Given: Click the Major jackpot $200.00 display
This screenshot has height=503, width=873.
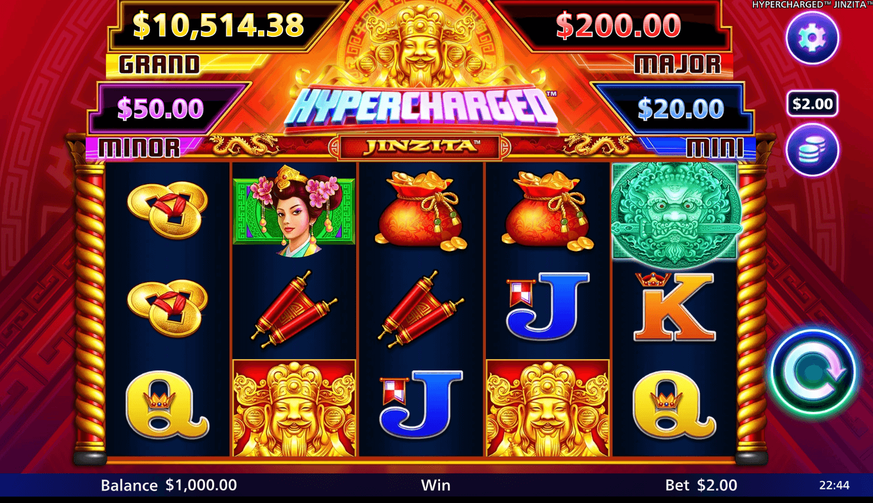Looking at the screenshot, I should click(618, 26).
